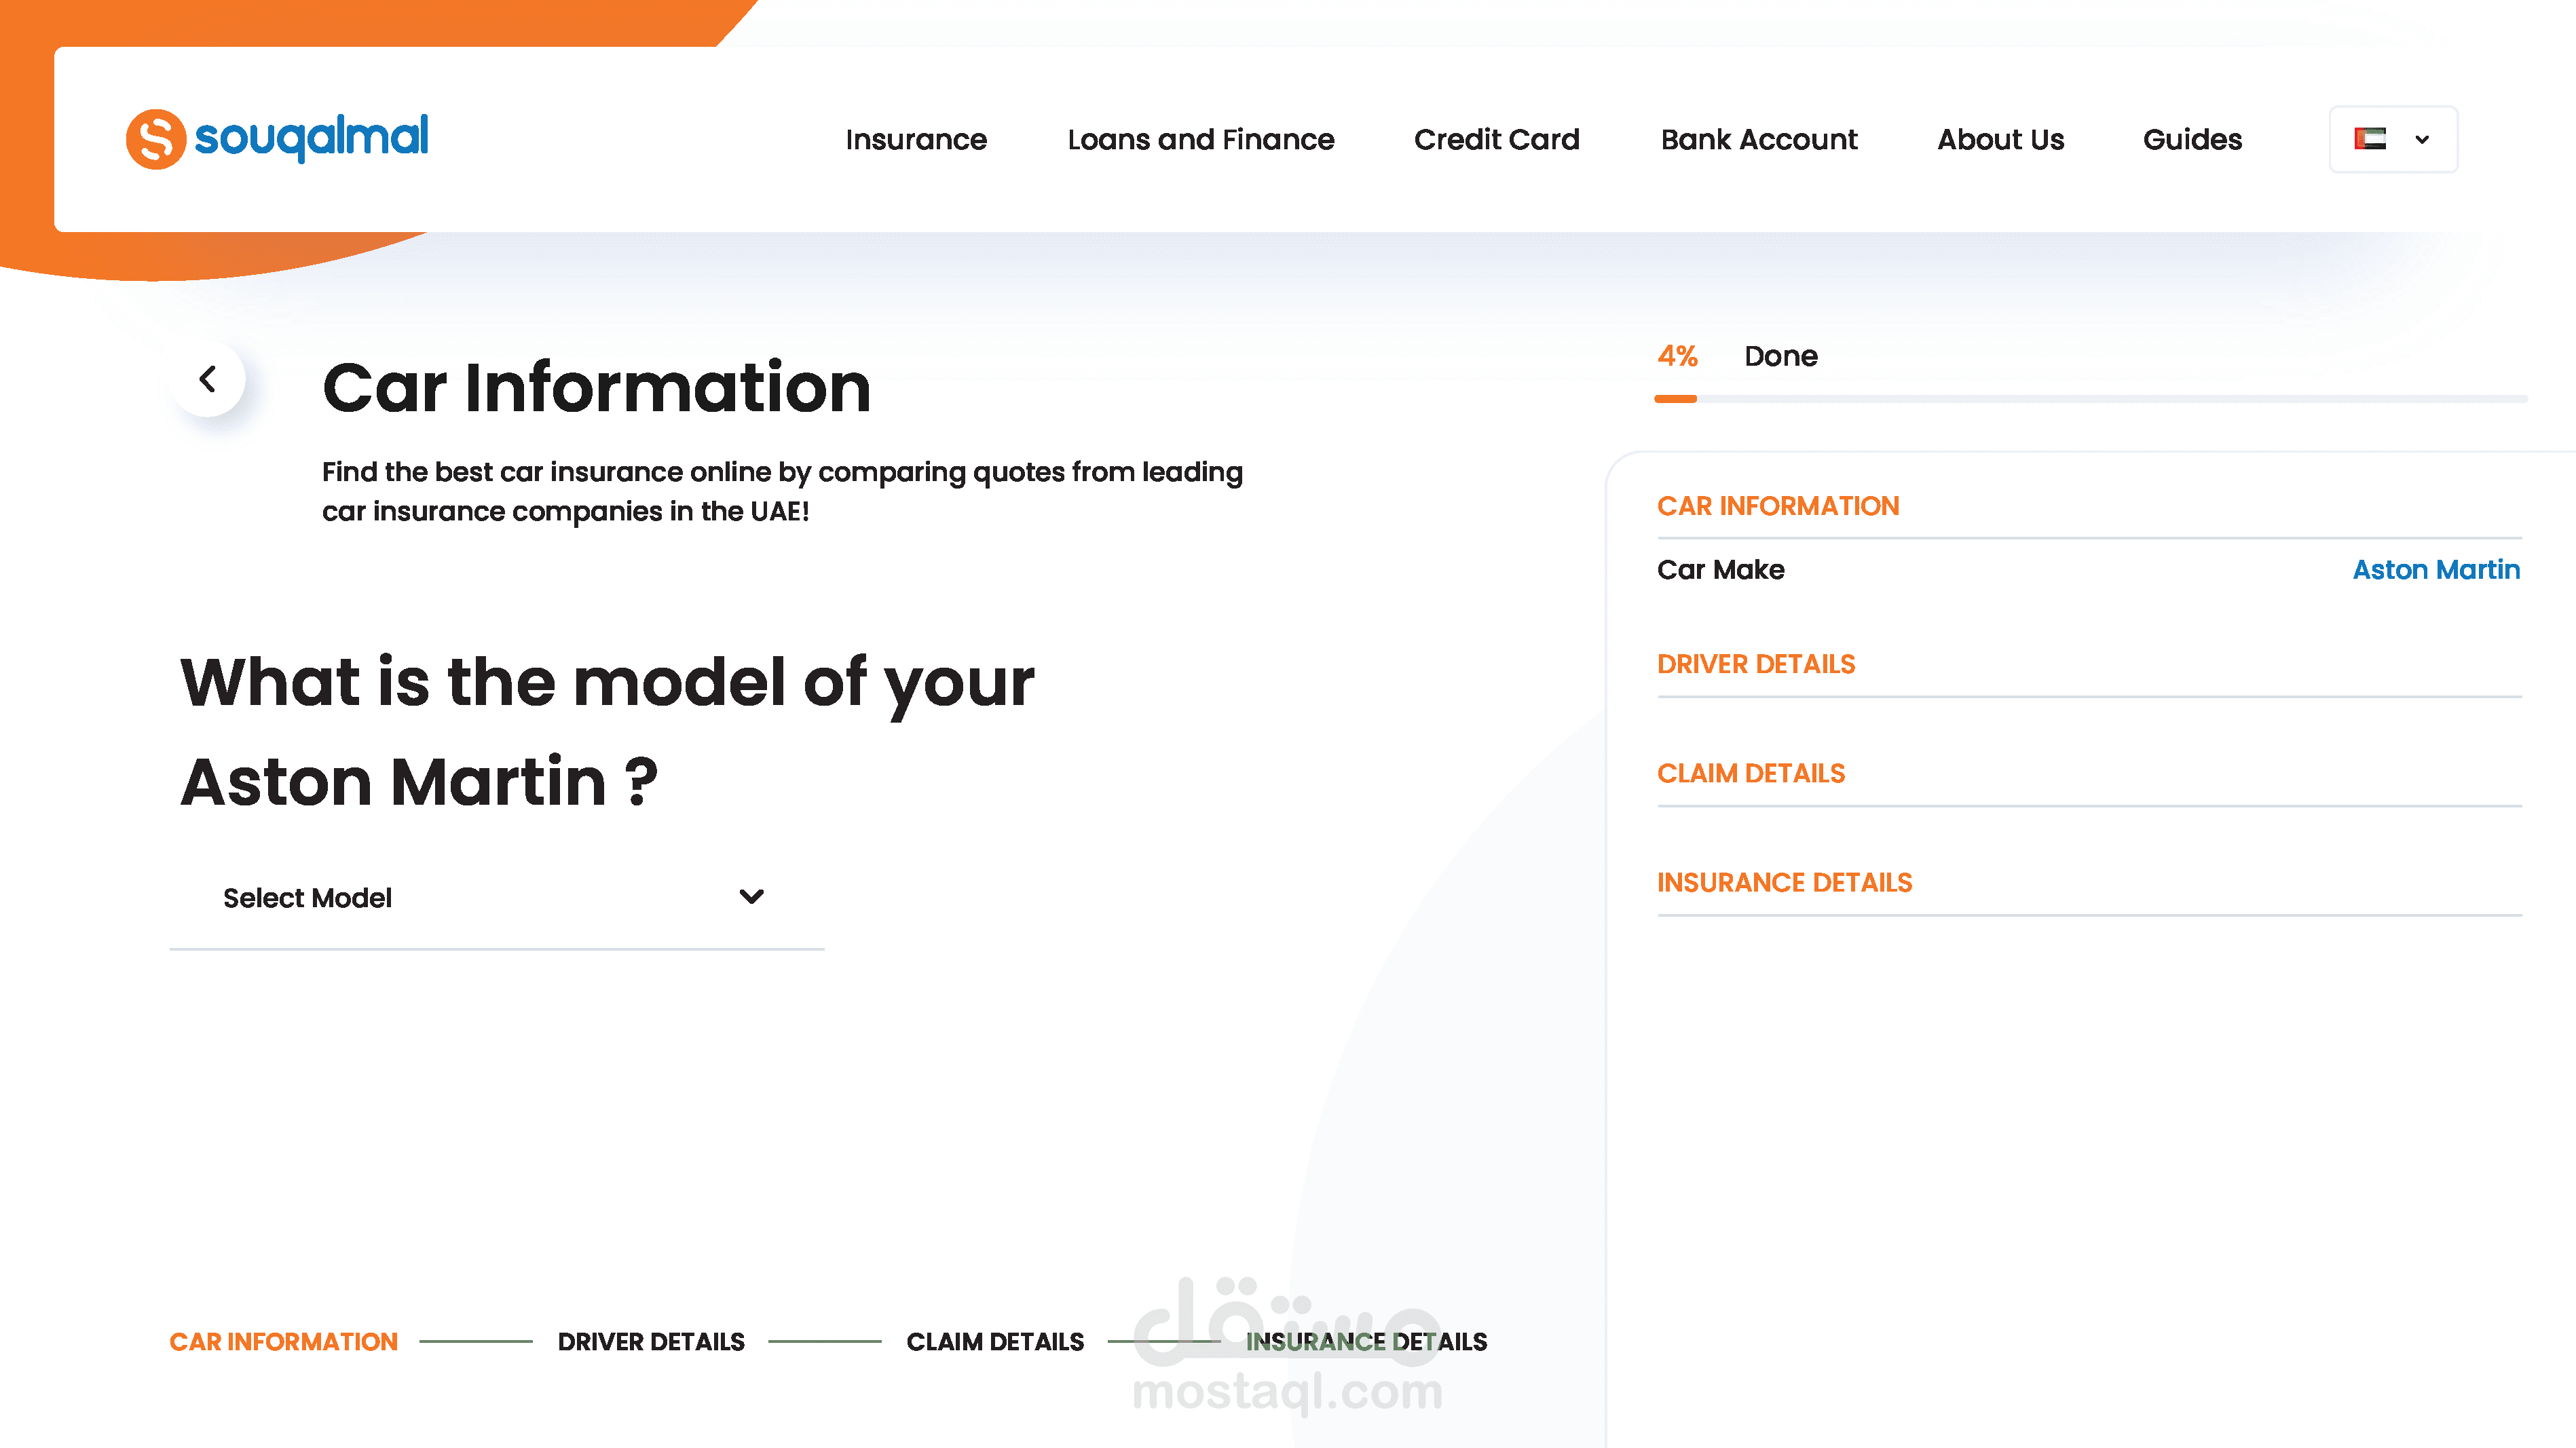Viewport: 2576px width, 1448px height.
Task: Click the UAE flag icon
Action: tap(2370, 139)
